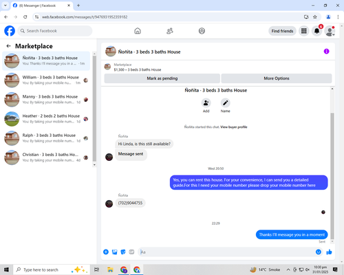344x275 pixels.
Task: Open Ralph 3 beds 3 baths chat
Action: pos(46,138)
